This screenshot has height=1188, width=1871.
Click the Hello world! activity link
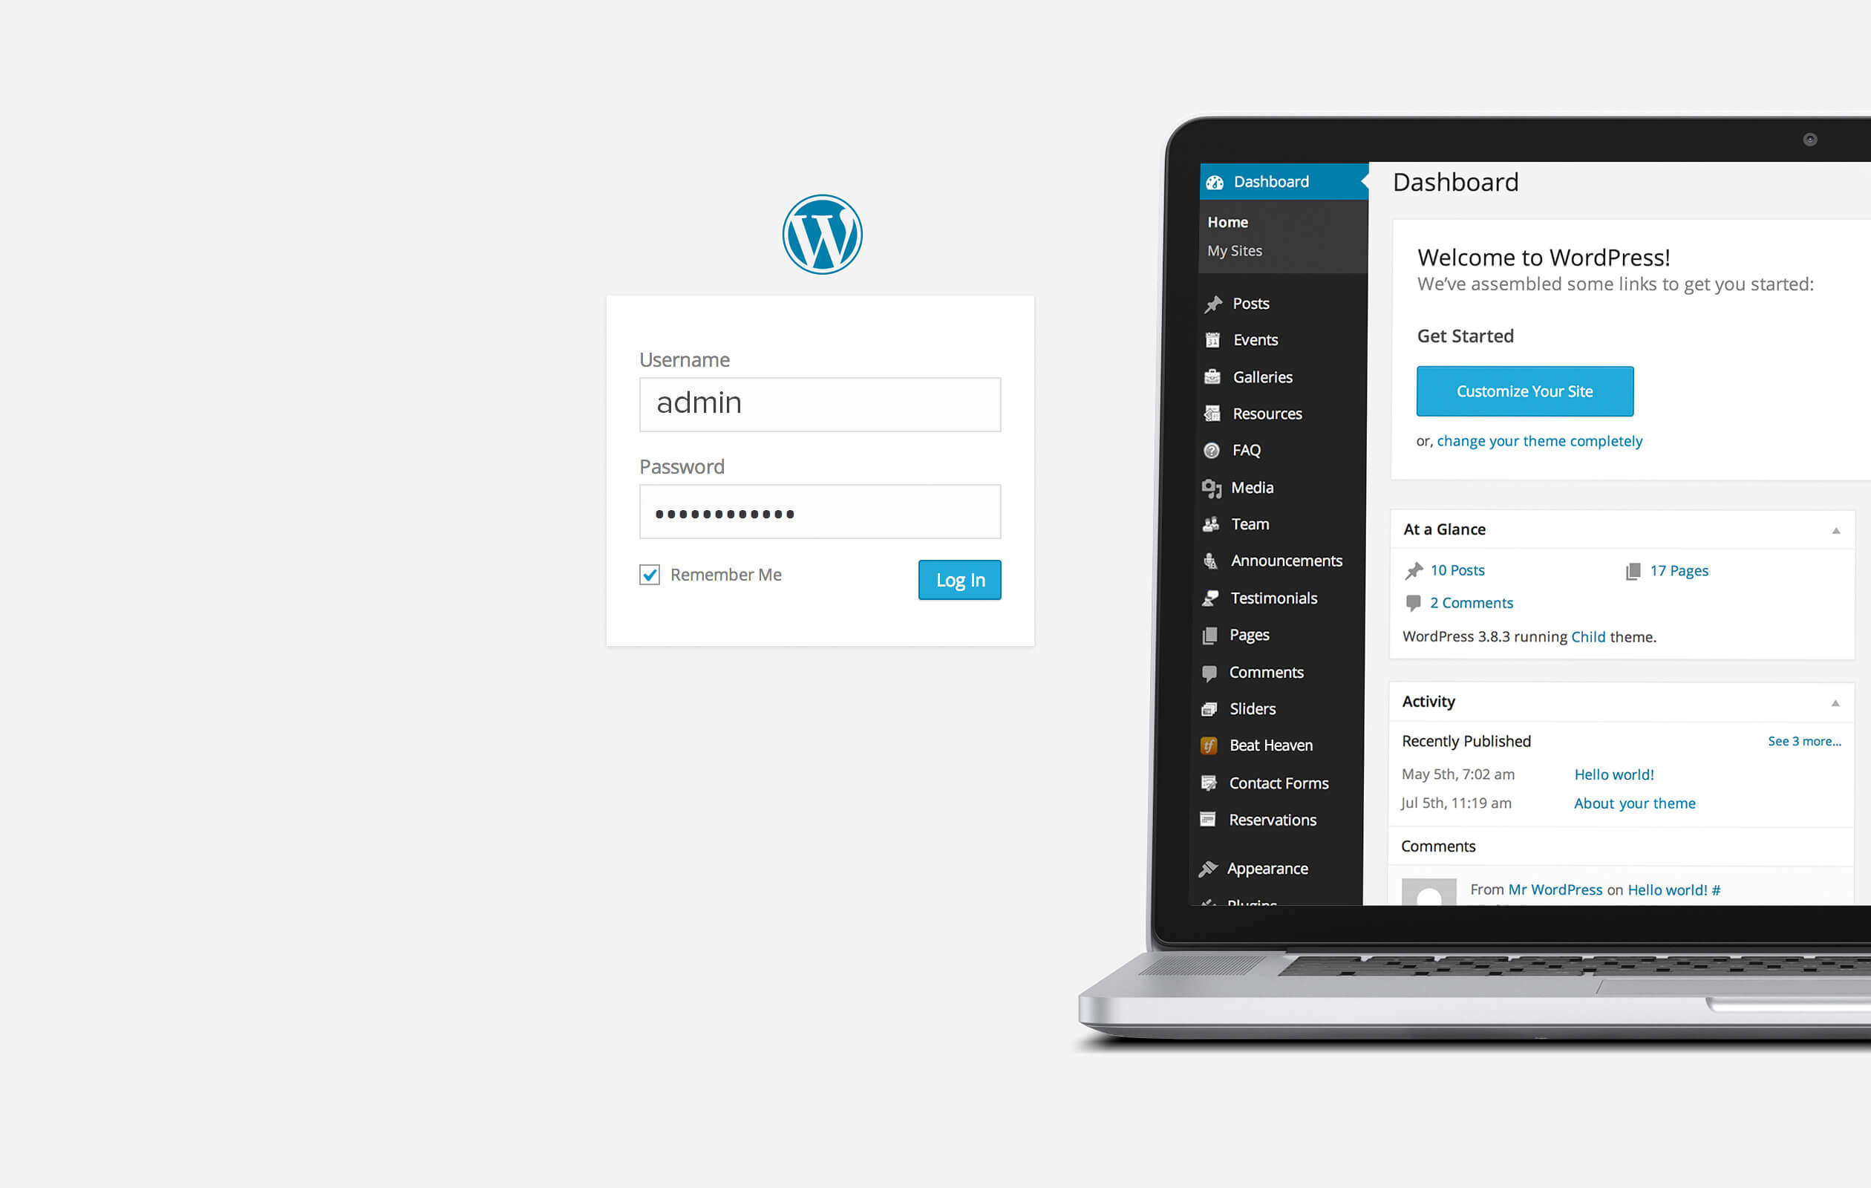coord(1613,774)
